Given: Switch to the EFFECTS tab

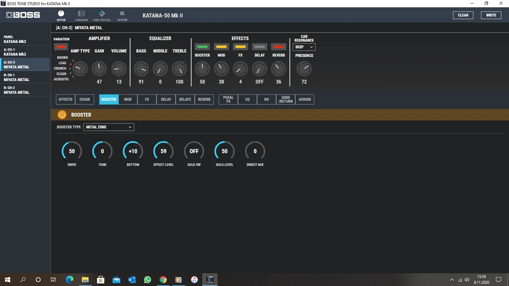Looking at the screenshot, I should (x=66, y=99).
